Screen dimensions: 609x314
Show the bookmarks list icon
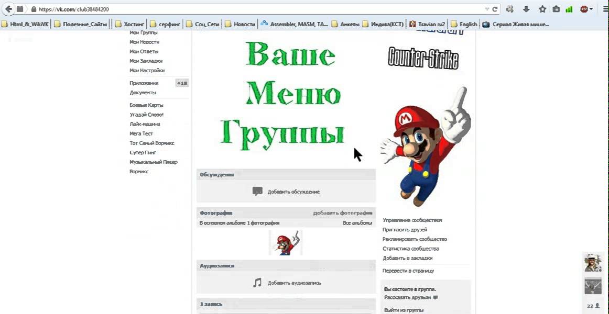coord(556,9)
